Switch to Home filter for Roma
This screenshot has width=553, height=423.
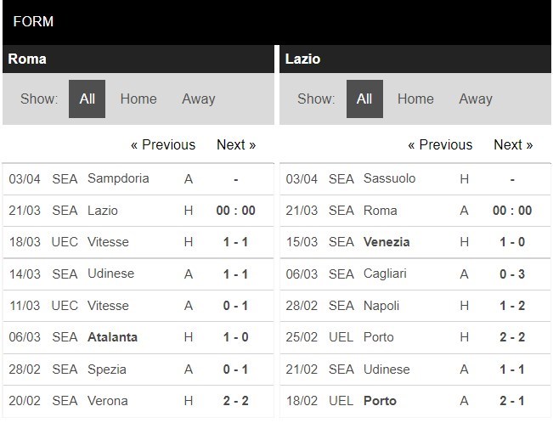[138, 99]
